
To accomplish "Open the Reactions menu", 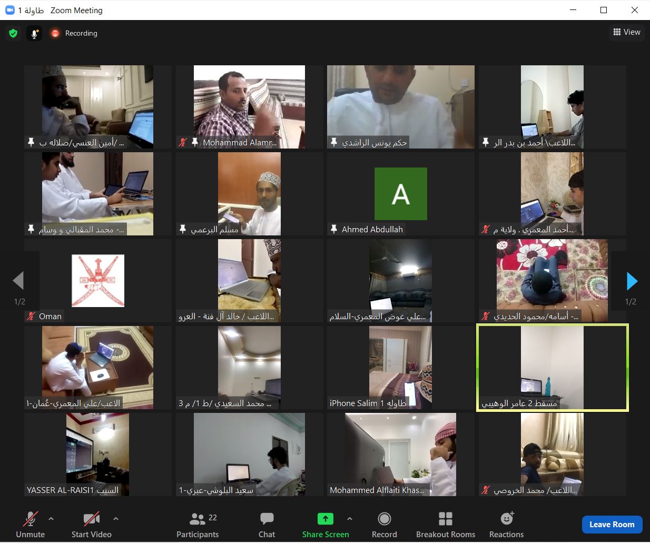I will (506, 525).
